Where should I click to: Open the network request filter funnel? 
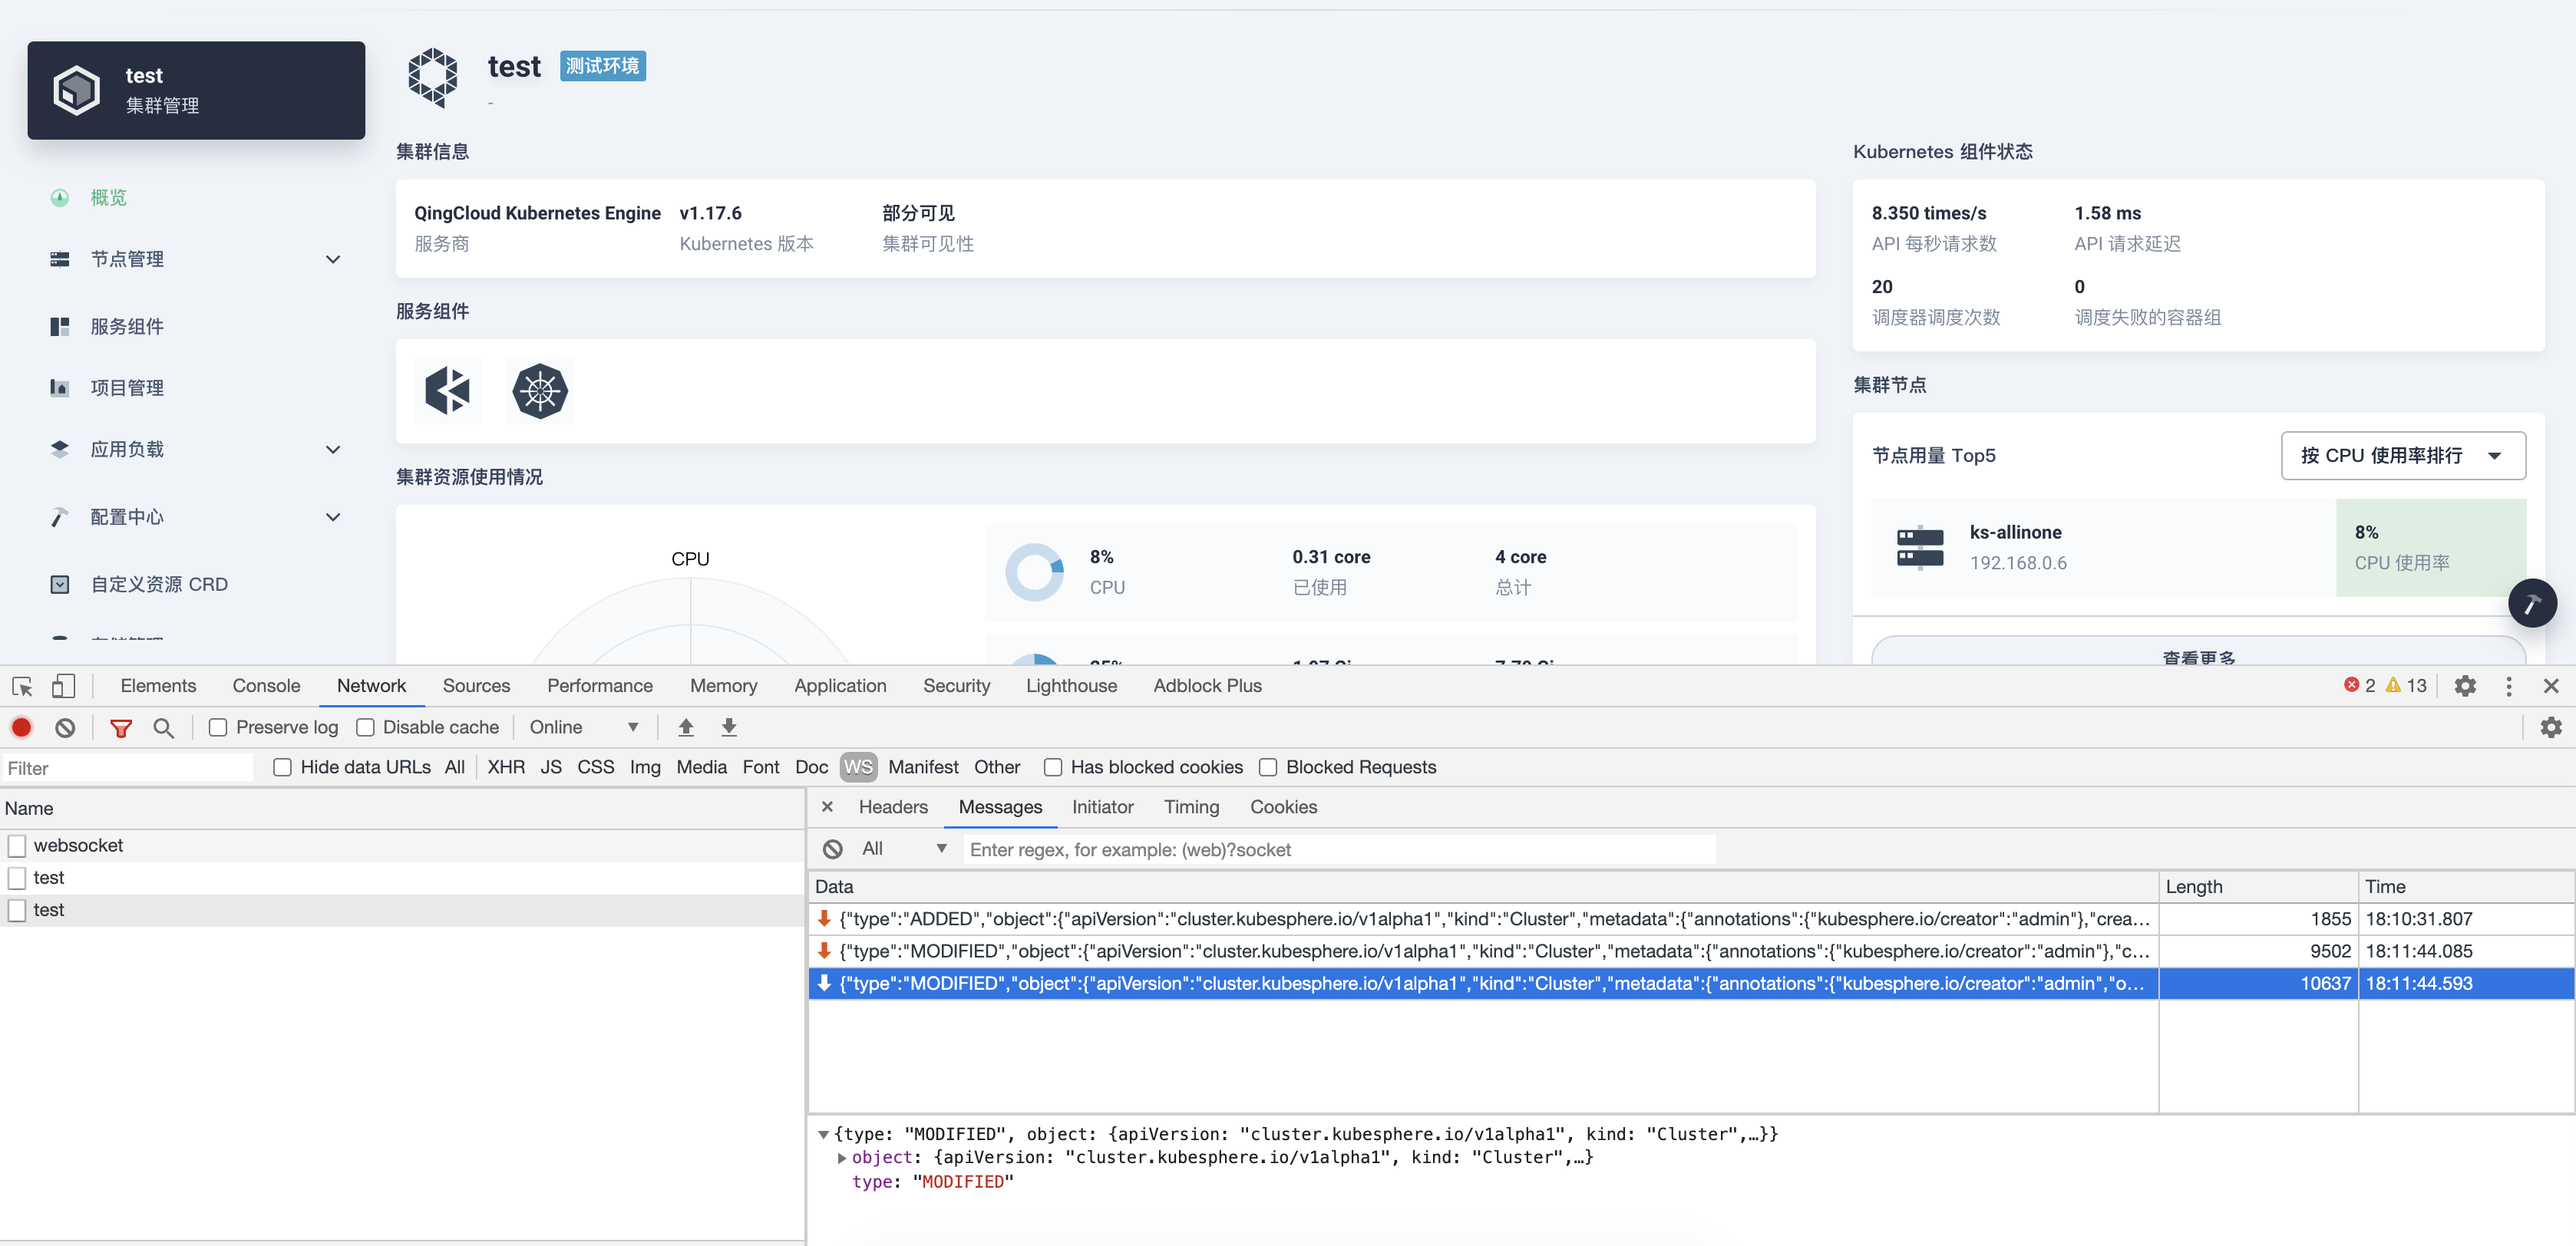pos(121,727)
